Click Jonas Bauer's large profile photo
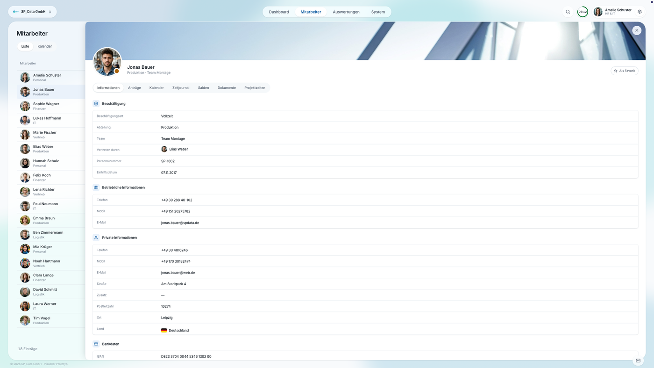Image resolution: width=654 pixels, height=368 pixels. coord(107,61)
